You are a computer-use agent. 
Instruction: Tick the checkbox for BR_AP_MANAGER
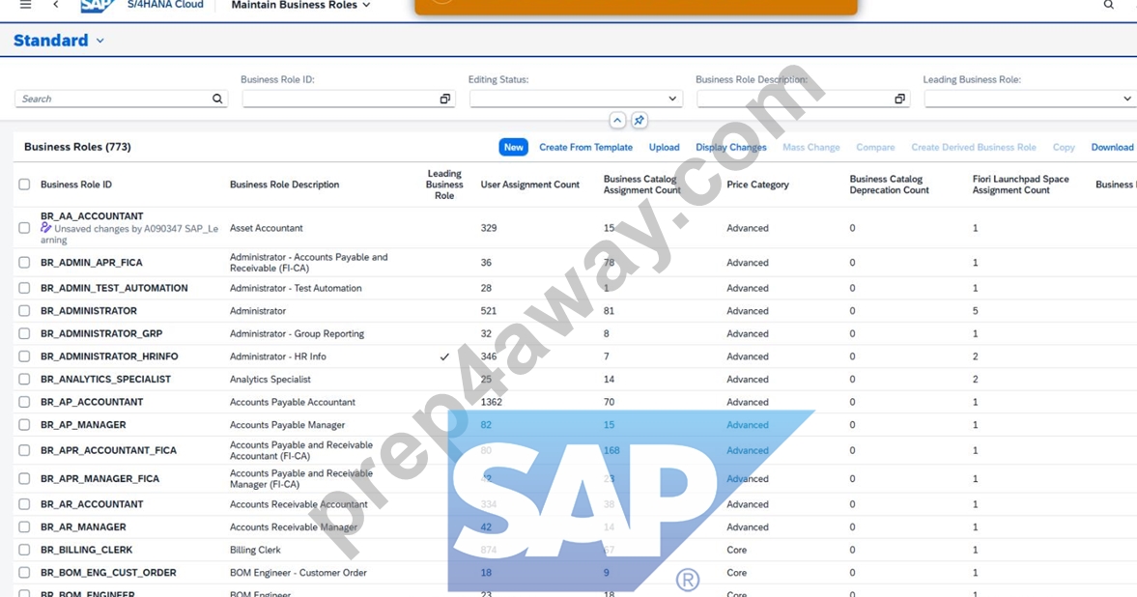(25, 424)
